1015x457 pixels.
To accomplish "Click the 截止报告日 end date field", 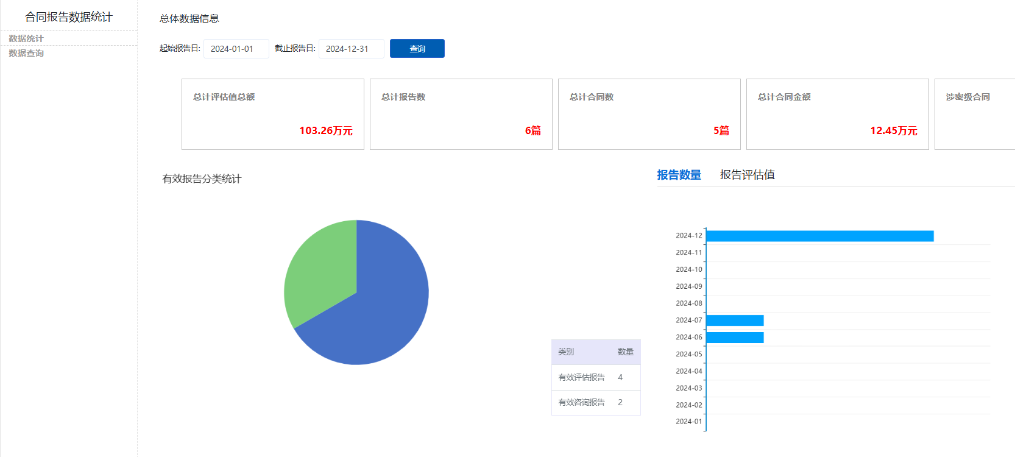I will click(351, 49).
